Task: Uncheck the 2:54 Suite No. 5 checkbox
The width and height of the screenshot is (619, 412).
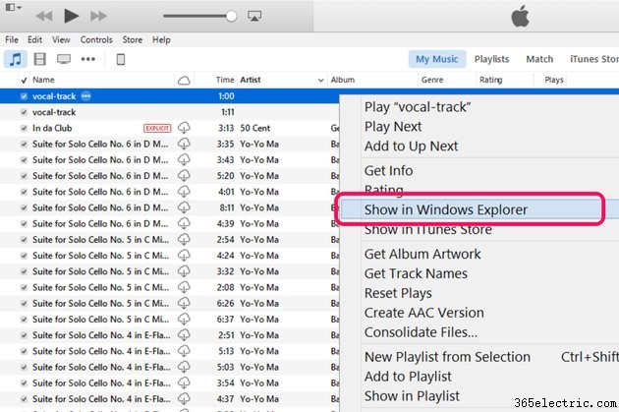Action: tap(24, 239)
